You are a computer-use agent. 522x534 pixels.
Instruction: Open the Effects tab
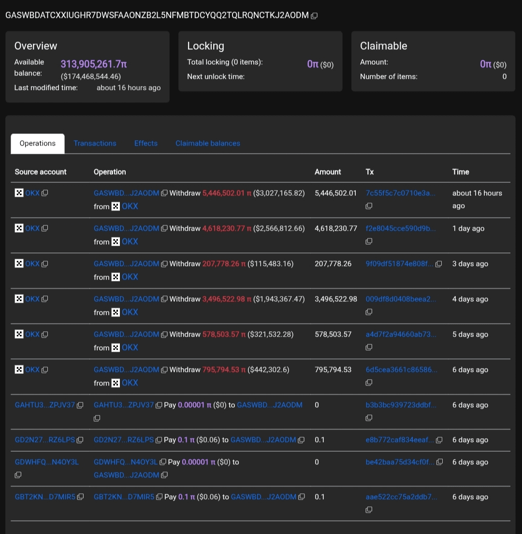[x=146, y=144]
